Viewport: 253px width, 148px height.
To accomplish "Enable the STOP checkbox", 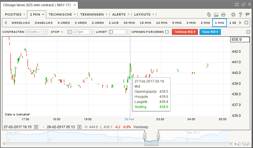I will click(x=70, y=32).
